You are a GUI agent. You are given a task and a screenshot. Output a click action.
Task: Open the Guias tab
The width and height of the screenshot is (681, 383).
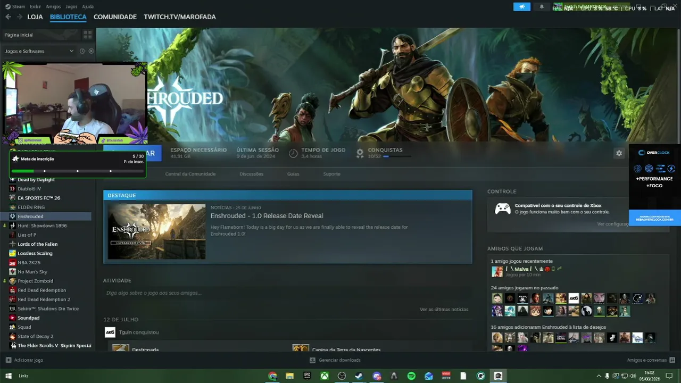293,174
